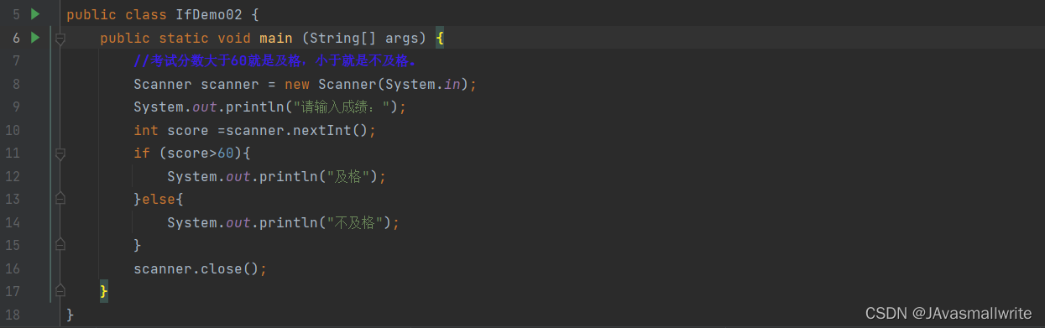Click scanner.close() on line 16
Image resolution: width=1045 pixels, height=328 pixels.
(196, 268)
